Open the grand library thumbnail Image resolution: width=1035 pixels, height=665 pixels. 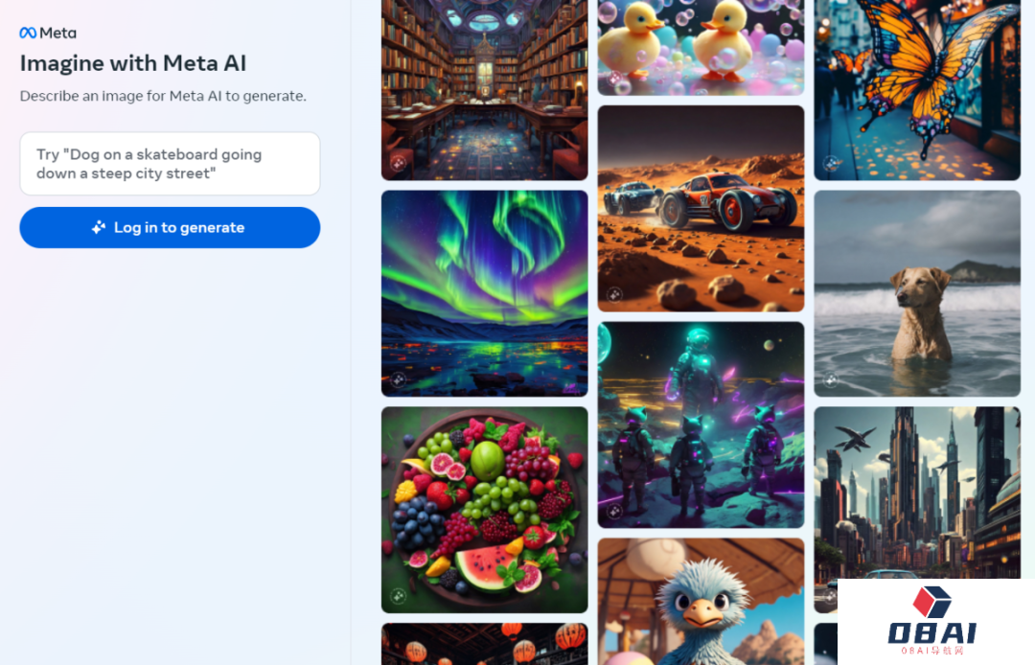(485, 90)
